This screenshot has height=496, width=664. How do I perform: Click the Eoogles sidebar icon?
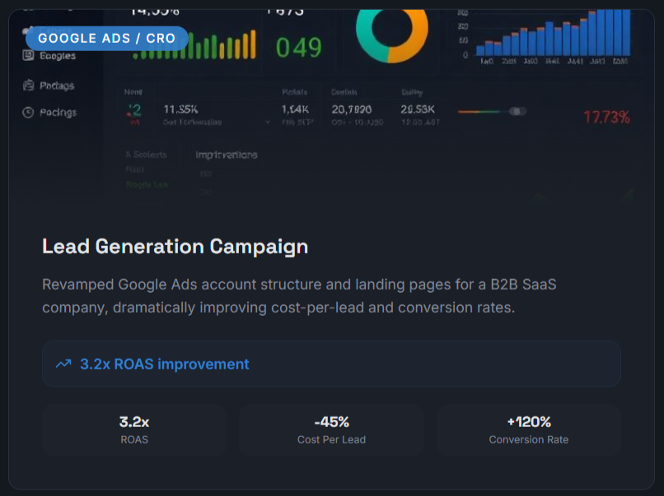[x=29, y=55]
